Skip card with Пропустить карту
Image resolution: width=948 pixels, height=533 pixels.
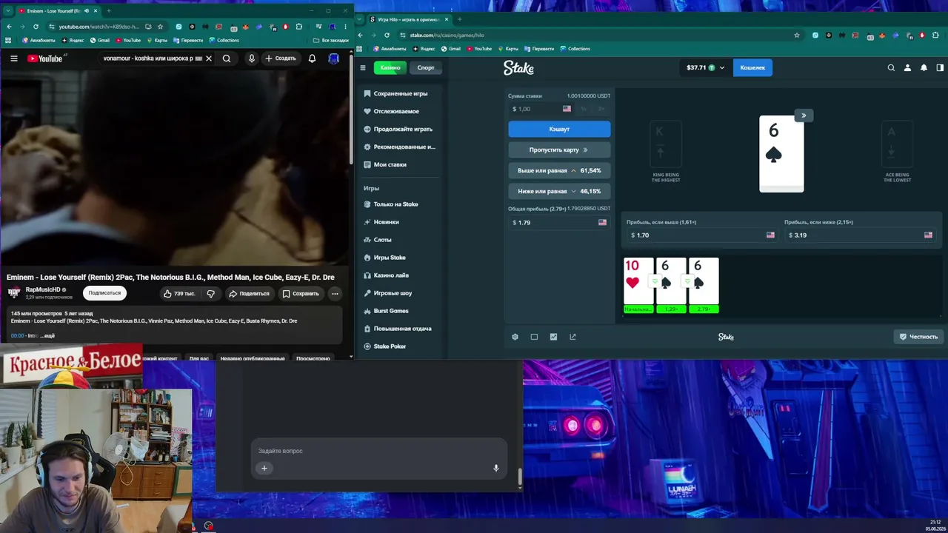559,150
